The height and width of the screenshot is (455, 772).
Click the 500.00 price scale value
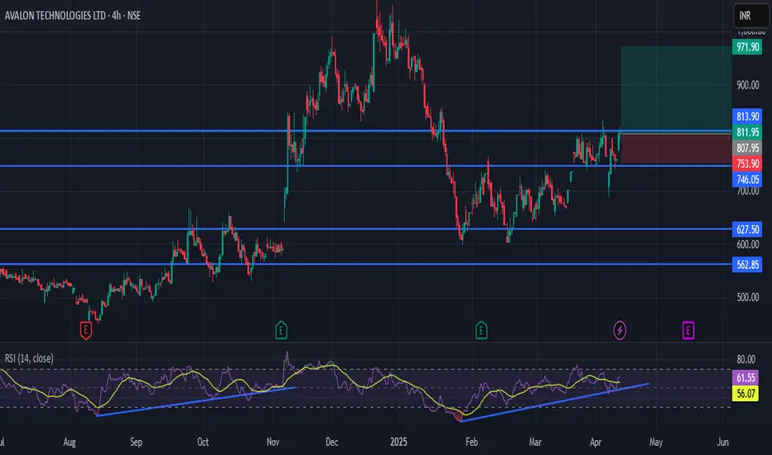[747, 297]
